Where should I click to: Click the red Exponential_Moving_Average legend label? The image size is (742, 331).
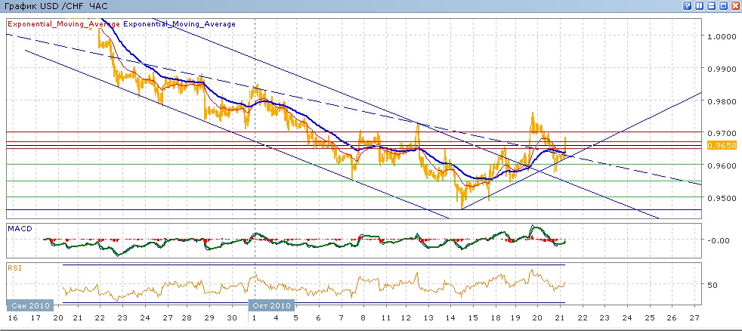coord(63,24)
